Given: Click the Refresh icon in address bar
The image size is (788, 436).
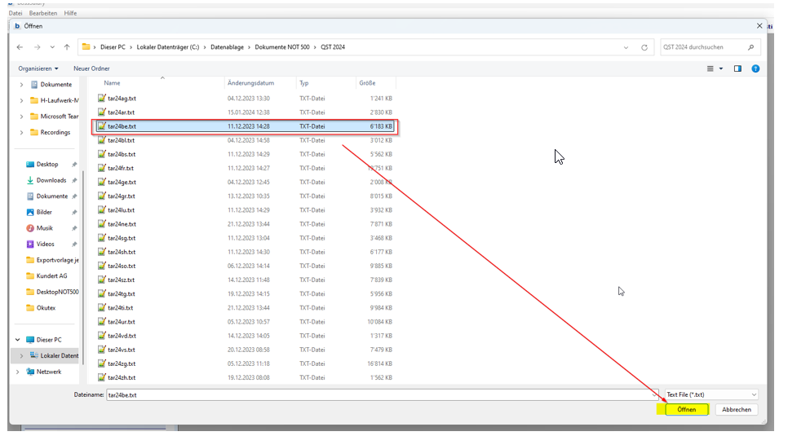Looking at the screenshot, I should pos(644,47).
